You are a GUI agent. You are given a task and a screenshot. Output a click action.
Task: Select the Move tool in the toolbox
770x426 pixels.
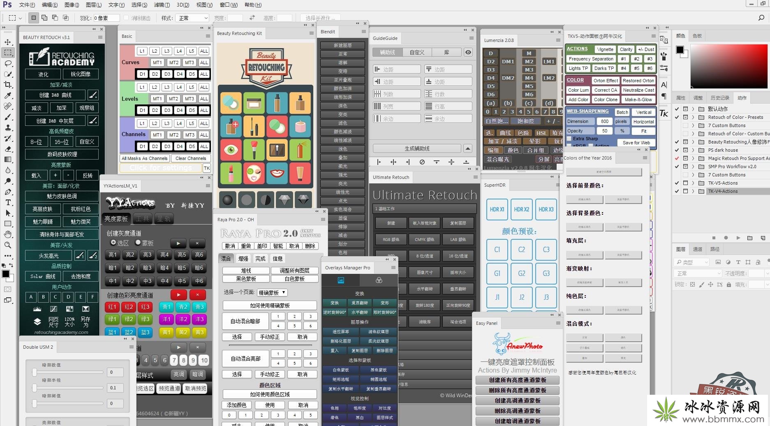8,42
